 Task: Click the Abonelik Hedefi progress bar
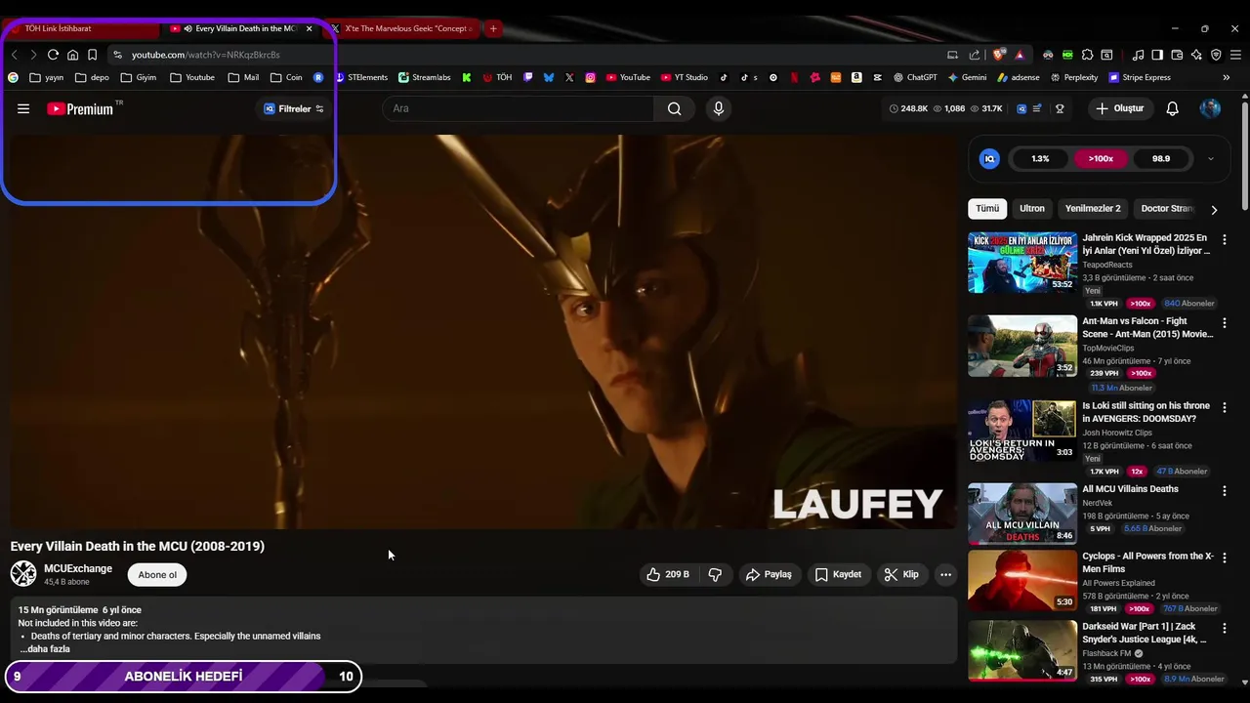click(184, 676)
